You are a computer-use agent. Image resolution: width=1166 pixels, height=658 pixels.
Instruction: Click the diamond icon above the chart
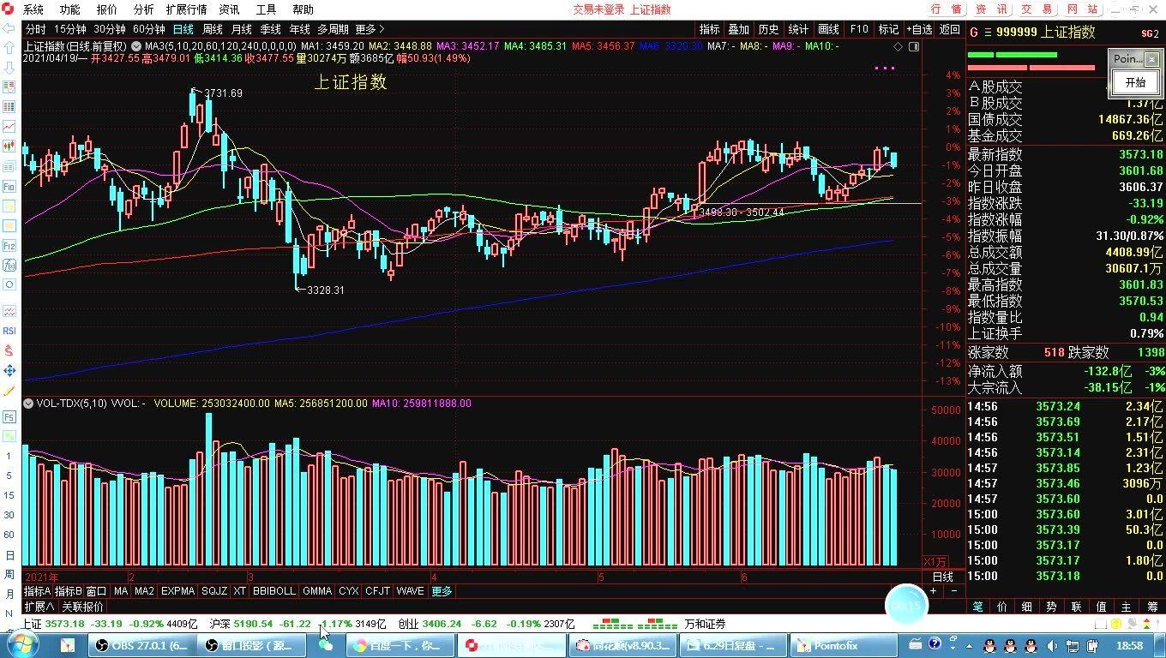pyautogui.click(x=898, y=46)
